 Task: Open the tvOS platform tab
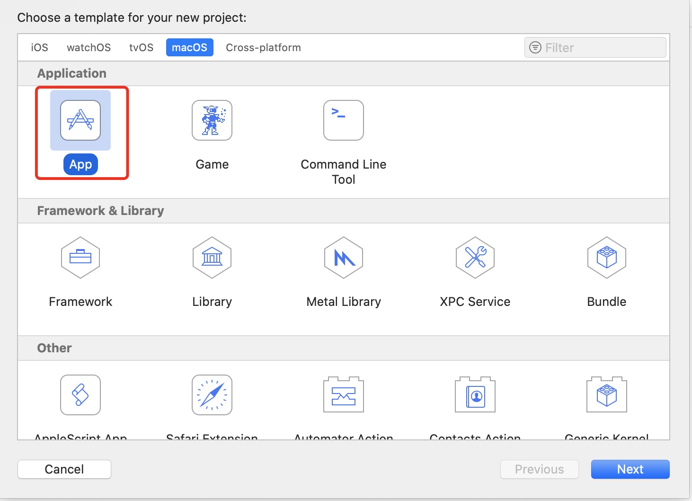point(142,47)
